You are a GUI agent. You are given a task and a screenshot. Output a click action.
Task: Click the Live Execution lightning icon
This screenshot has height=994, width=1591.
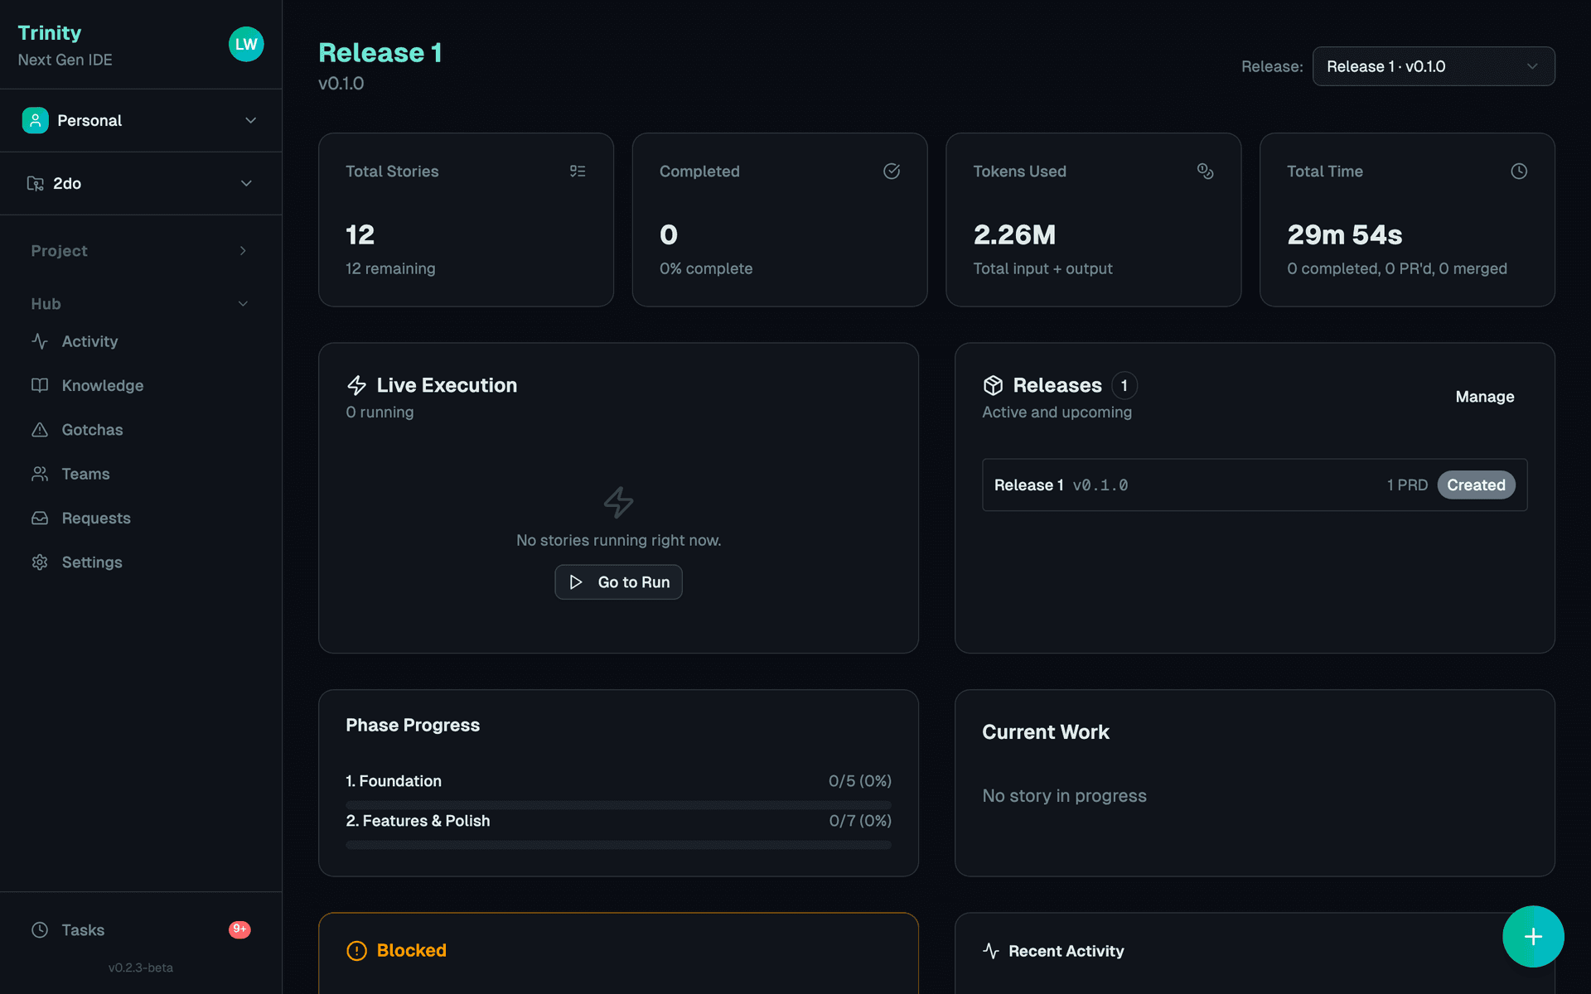click(356, 385)
